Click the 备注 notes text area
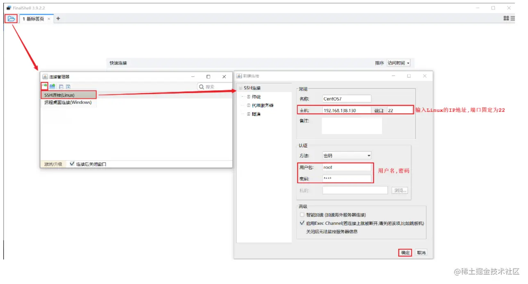 [352, 126]
